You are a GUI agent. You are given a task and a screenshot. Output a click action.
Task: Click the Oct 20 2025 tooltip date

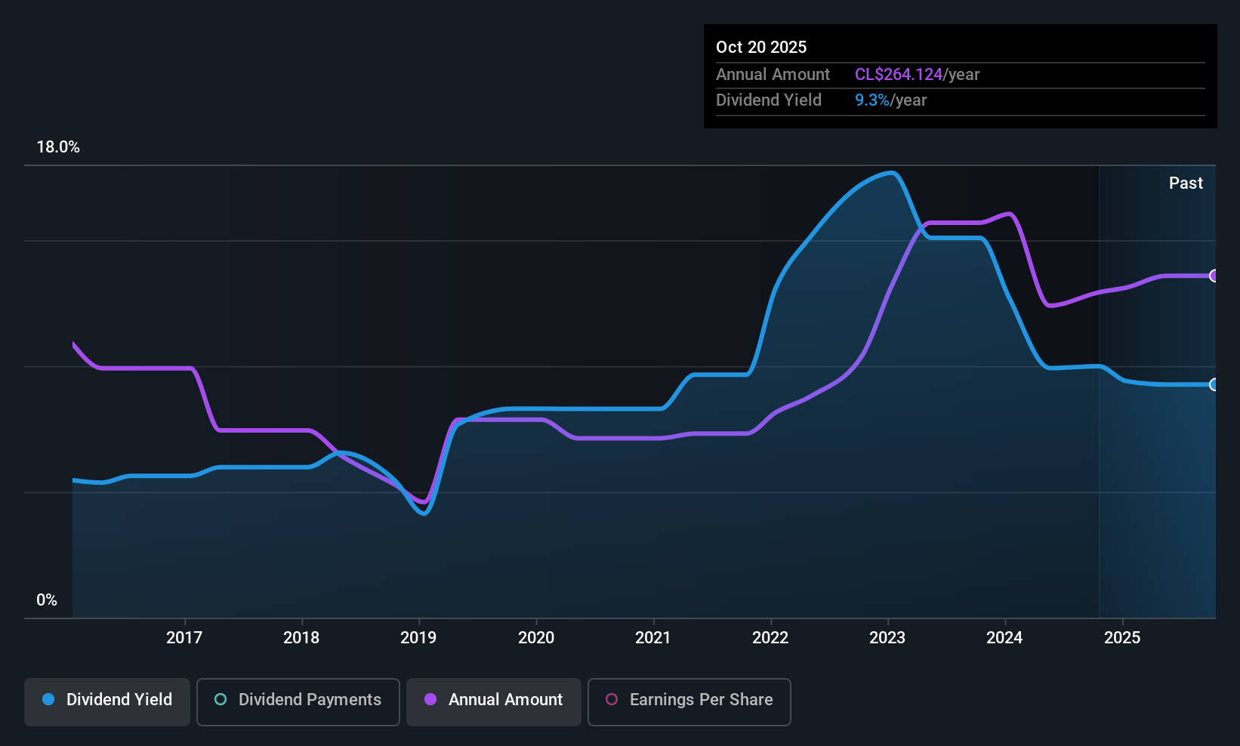761,47
